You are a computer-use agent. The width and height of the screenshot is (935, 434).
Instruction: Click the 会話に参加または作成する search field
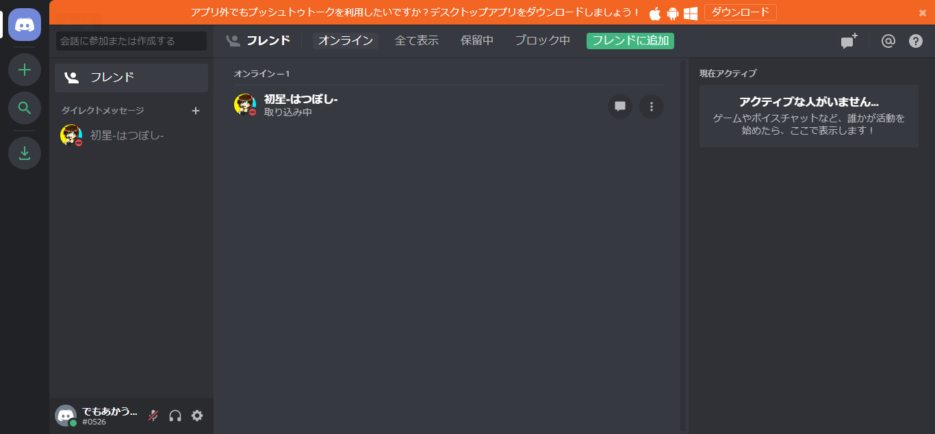[x=131, y=41]
